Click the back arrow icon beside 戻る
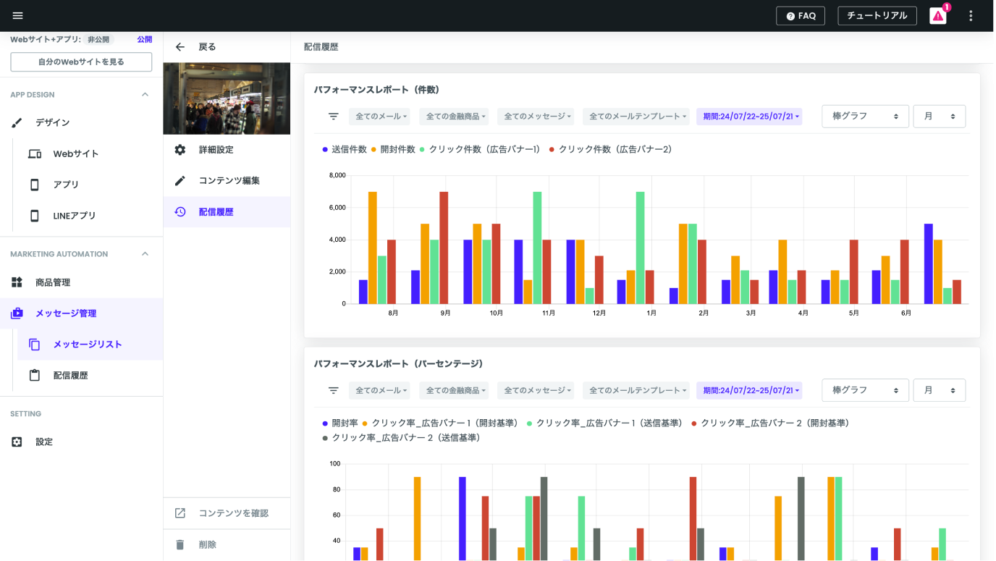The width and height of the screenshot is (996, 561). tap(180, 47)
